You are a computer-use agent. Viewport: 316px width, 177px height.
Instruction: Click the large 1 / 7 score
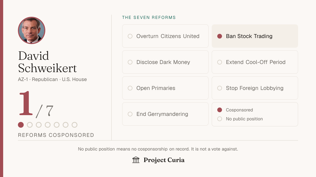click(36, 104)
